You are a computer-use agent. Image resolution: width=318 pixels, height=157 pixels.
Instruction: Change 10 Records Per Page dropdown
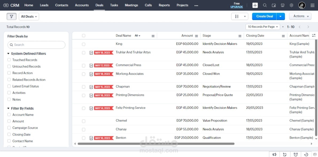pos(263,27)
